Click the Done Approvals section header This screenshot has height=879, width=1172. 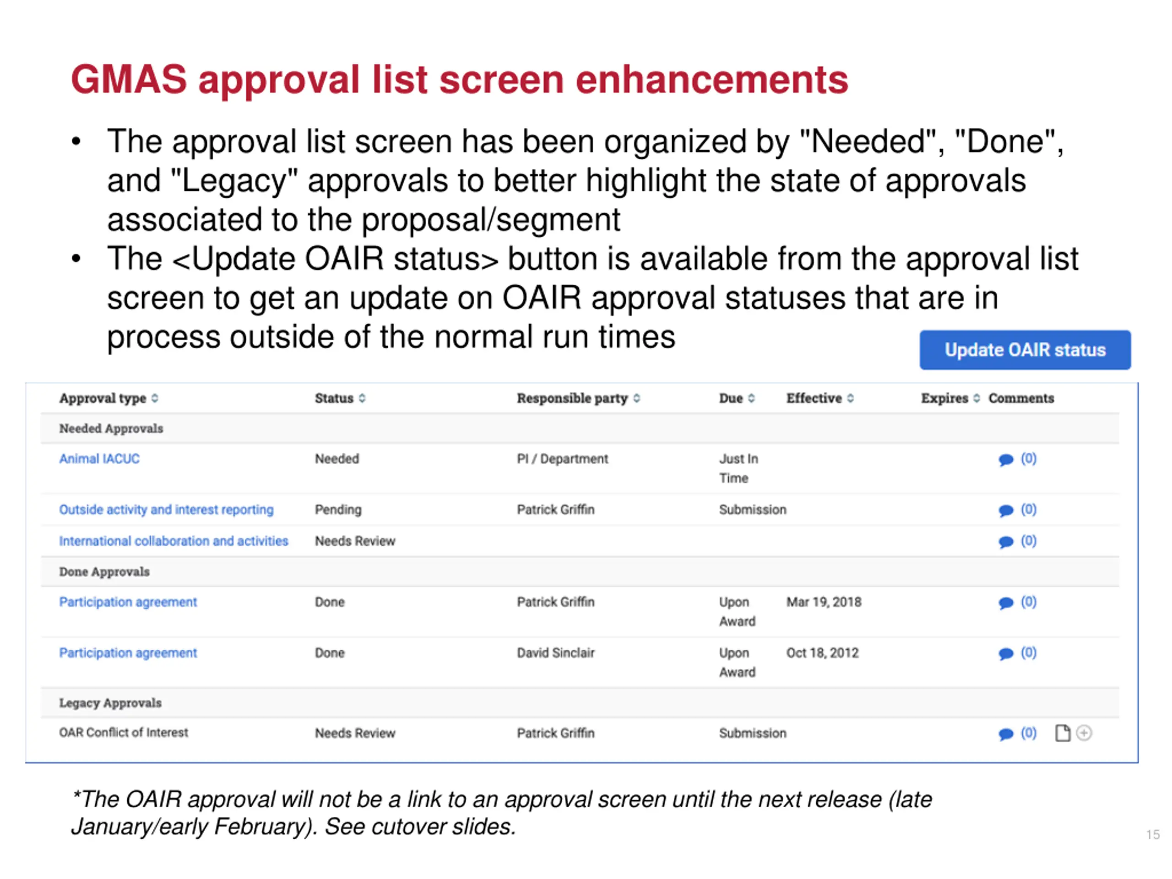click(580, 572)
